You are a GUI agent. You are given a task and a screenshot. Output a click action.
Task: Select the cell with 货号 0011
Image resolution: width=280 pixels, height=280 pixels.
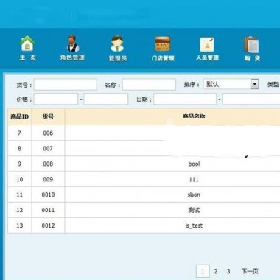click(48, 210)
